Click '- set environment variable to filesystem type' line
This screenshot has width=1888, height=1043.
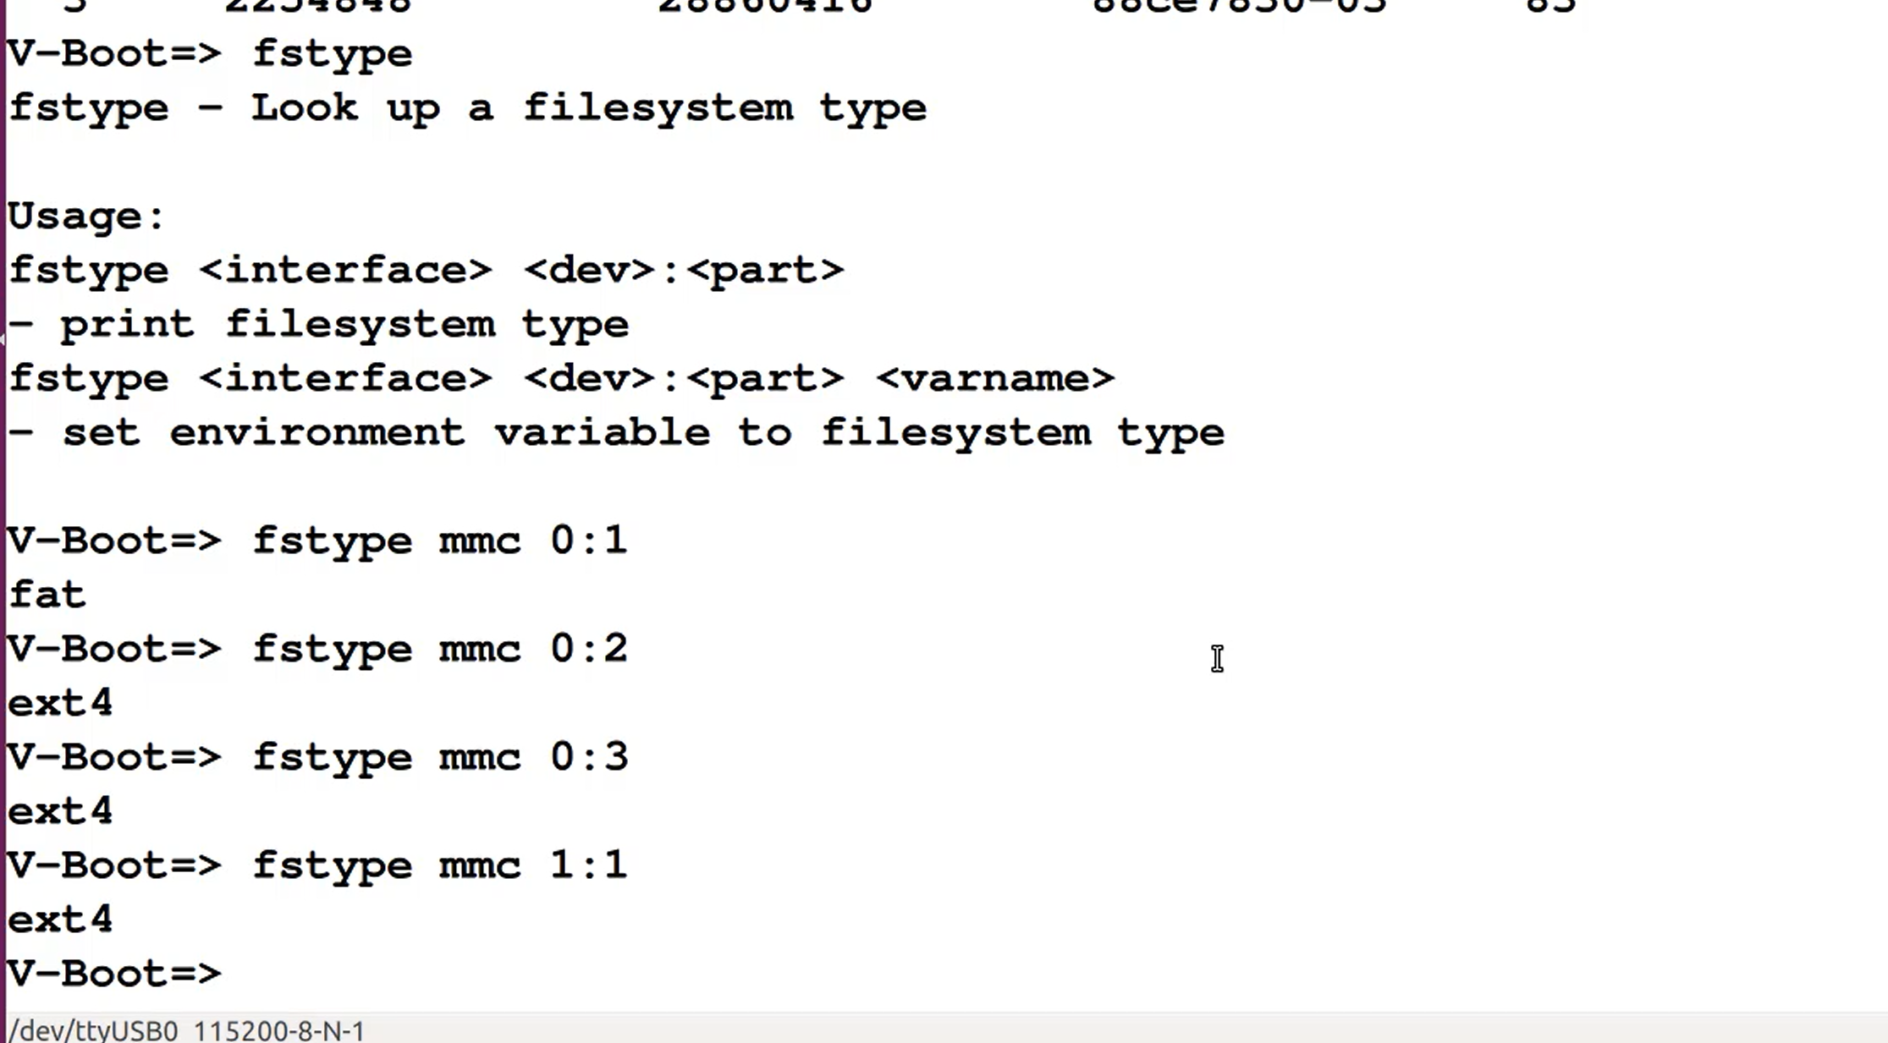point(617,433)
